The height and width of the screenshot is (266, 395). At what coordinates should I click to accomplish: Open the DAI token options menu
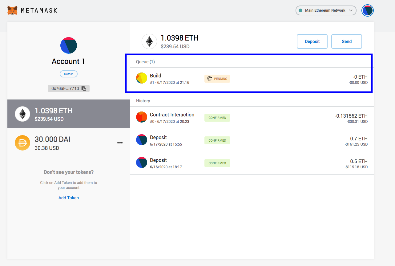tap(120, 143)
